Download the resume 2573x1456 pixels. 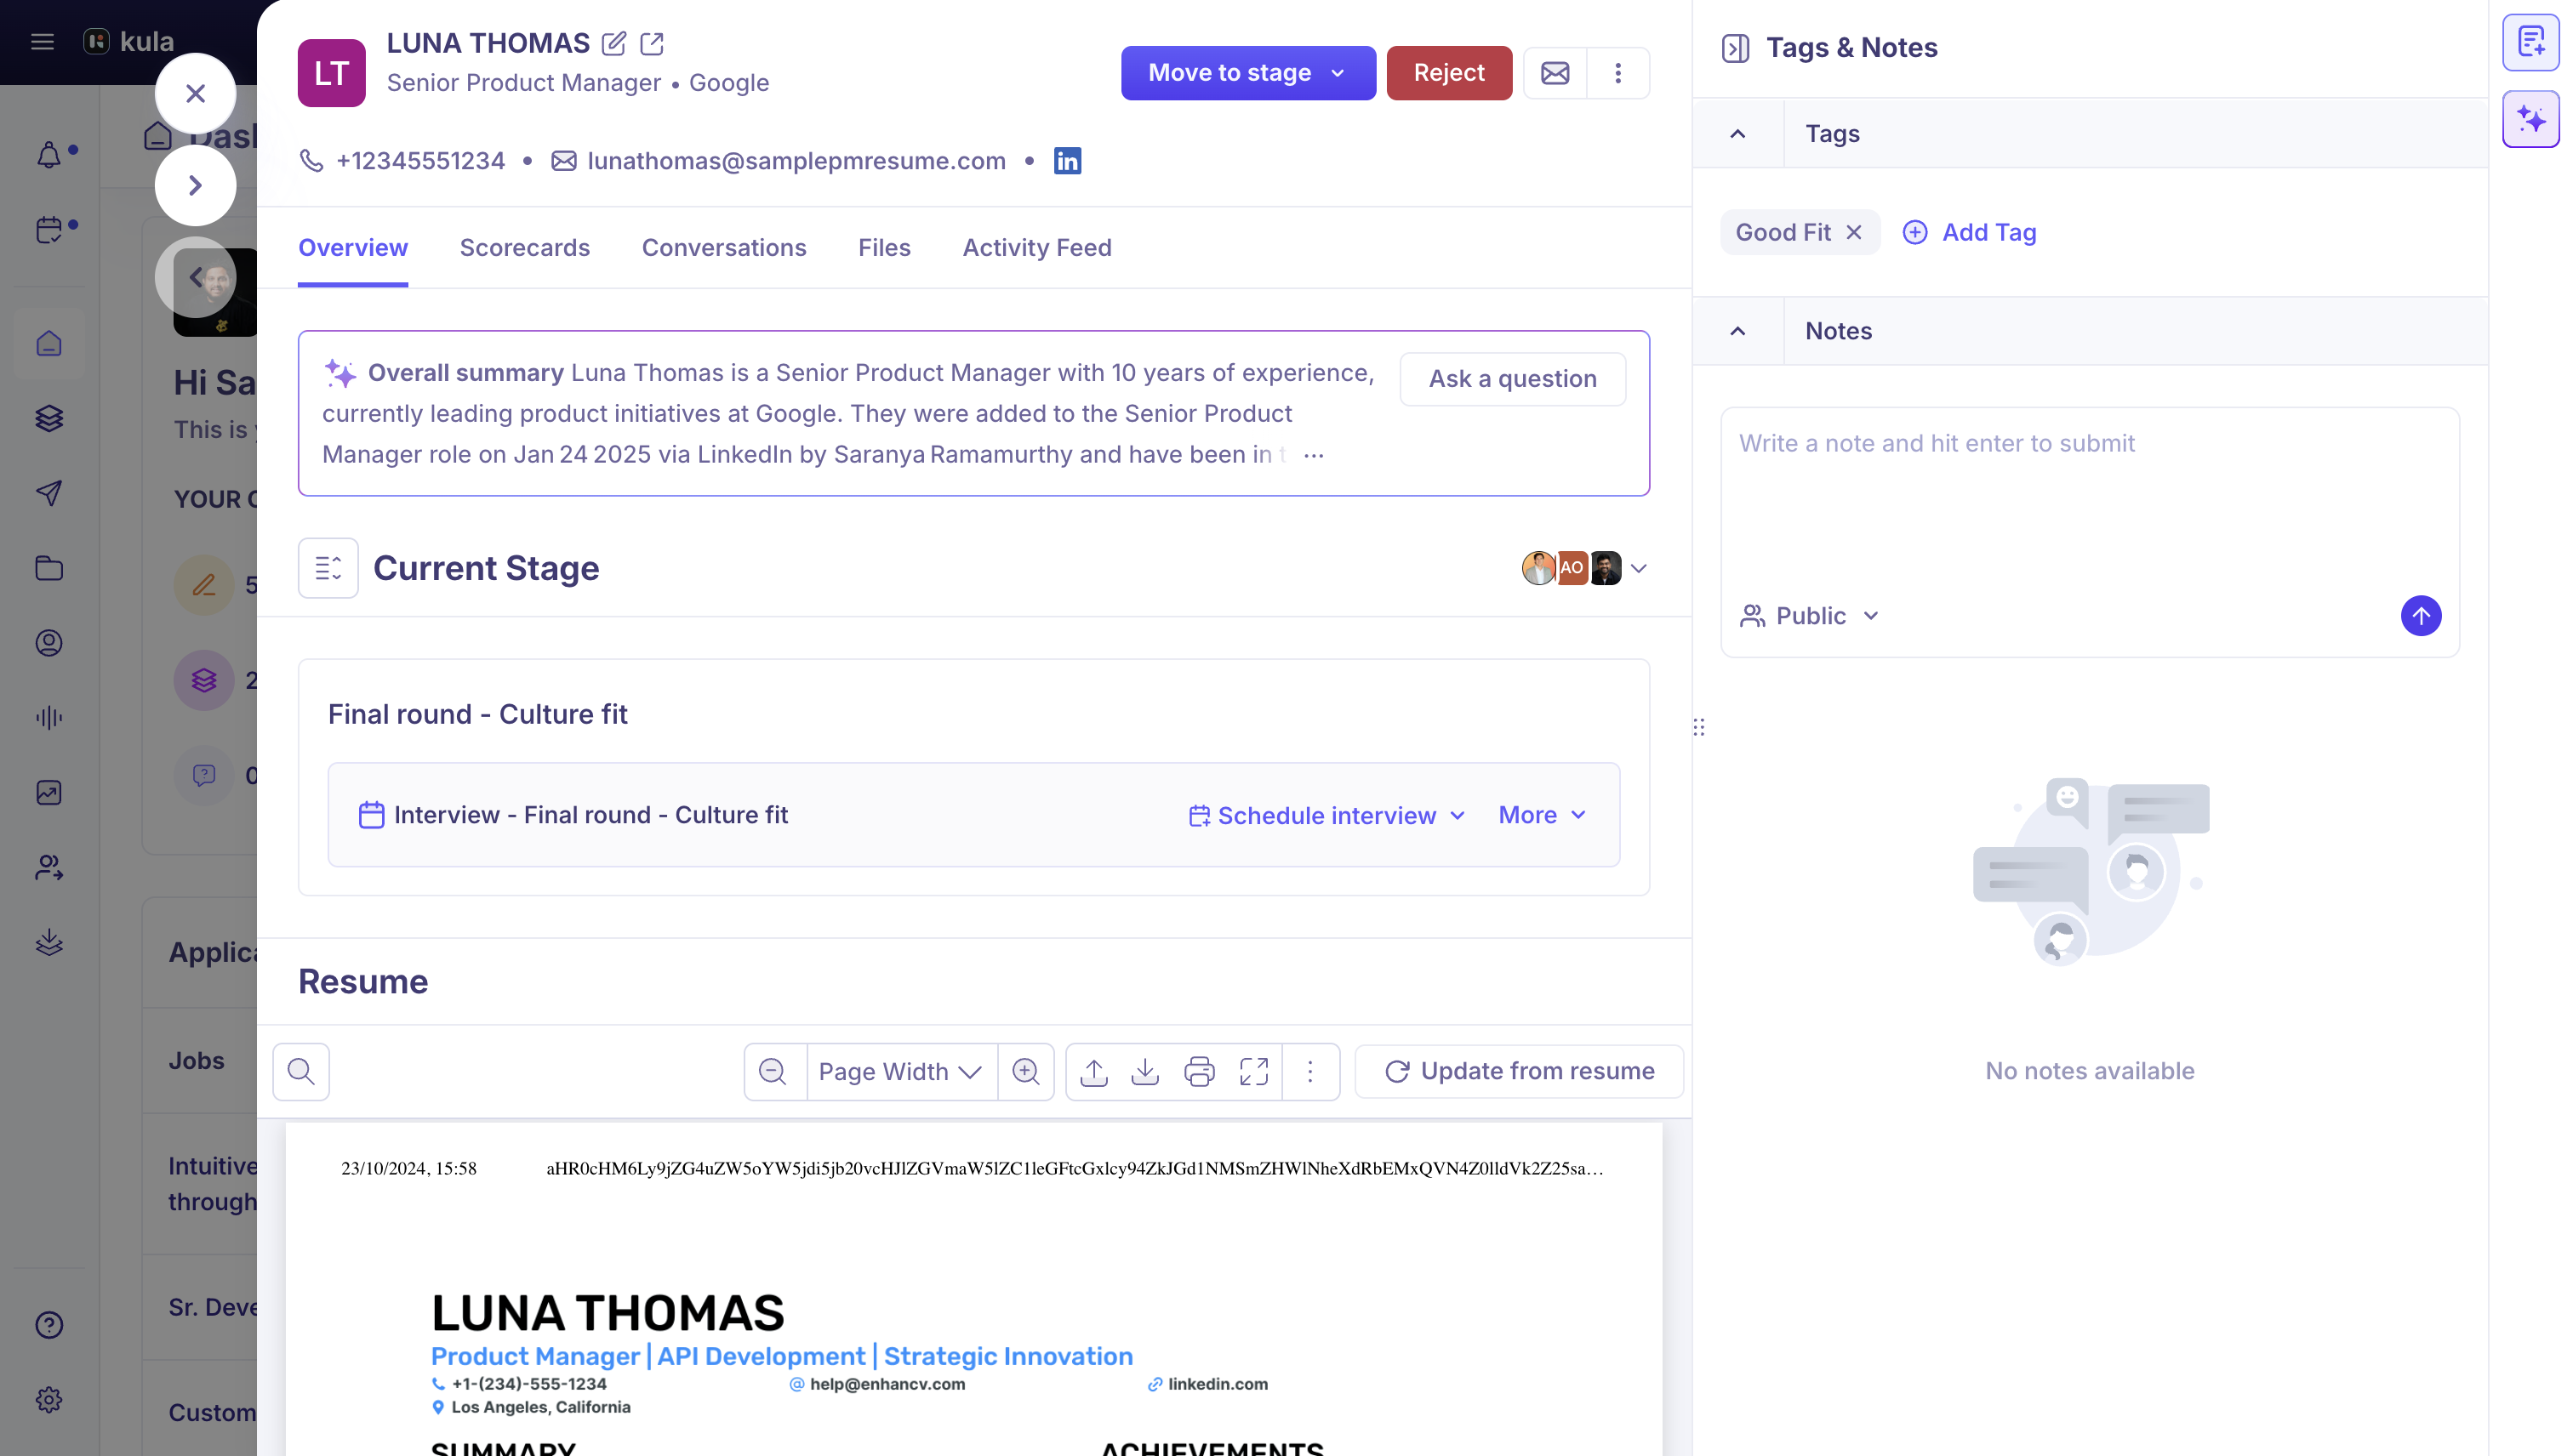[x=1145, y=1071]
